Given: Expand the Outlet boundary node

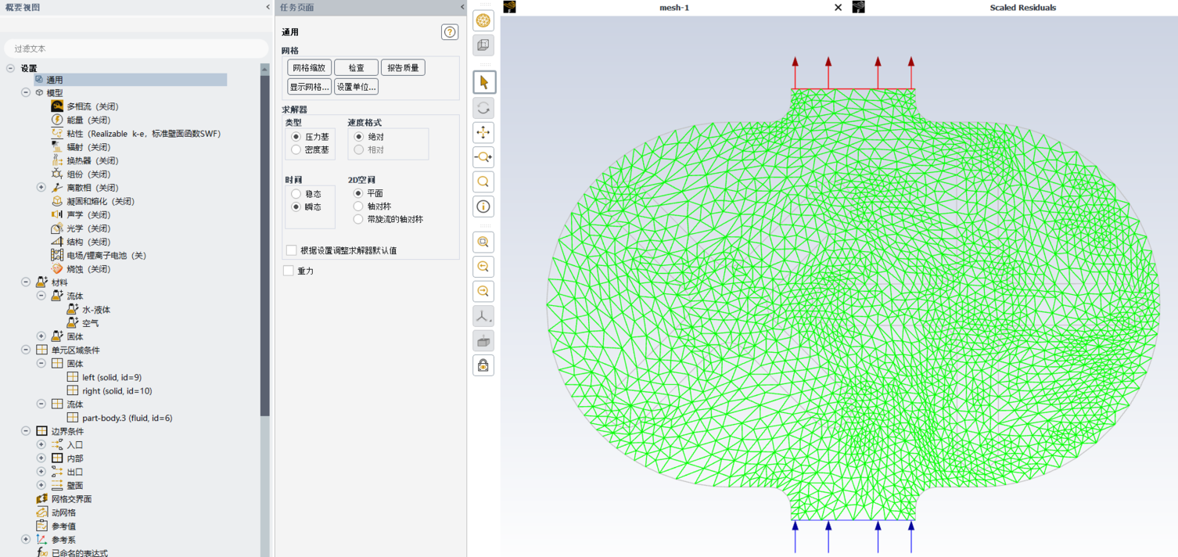Looking at the screenshot, I should tap(41, 472).
